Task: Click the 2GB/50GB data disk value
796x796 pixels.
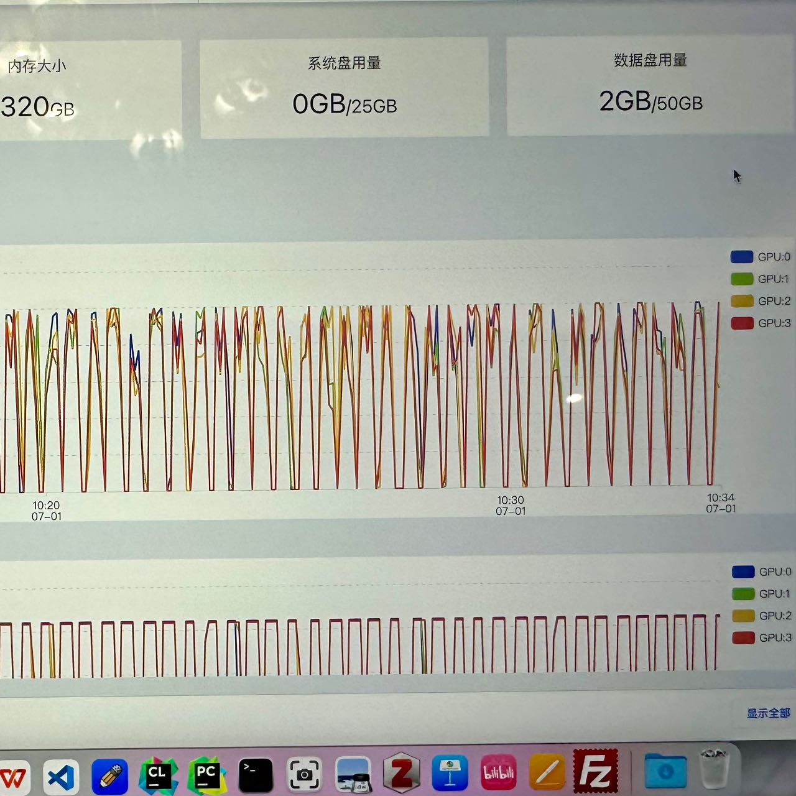Action: [650, 101]
